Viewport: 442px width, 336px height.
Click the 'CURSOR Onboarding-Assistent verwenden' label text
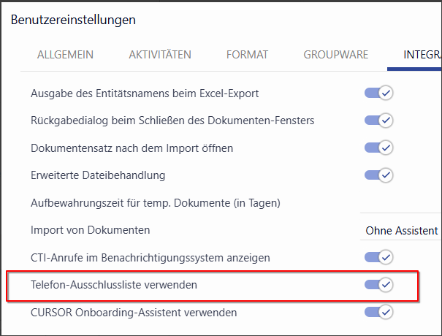[134, 312]
